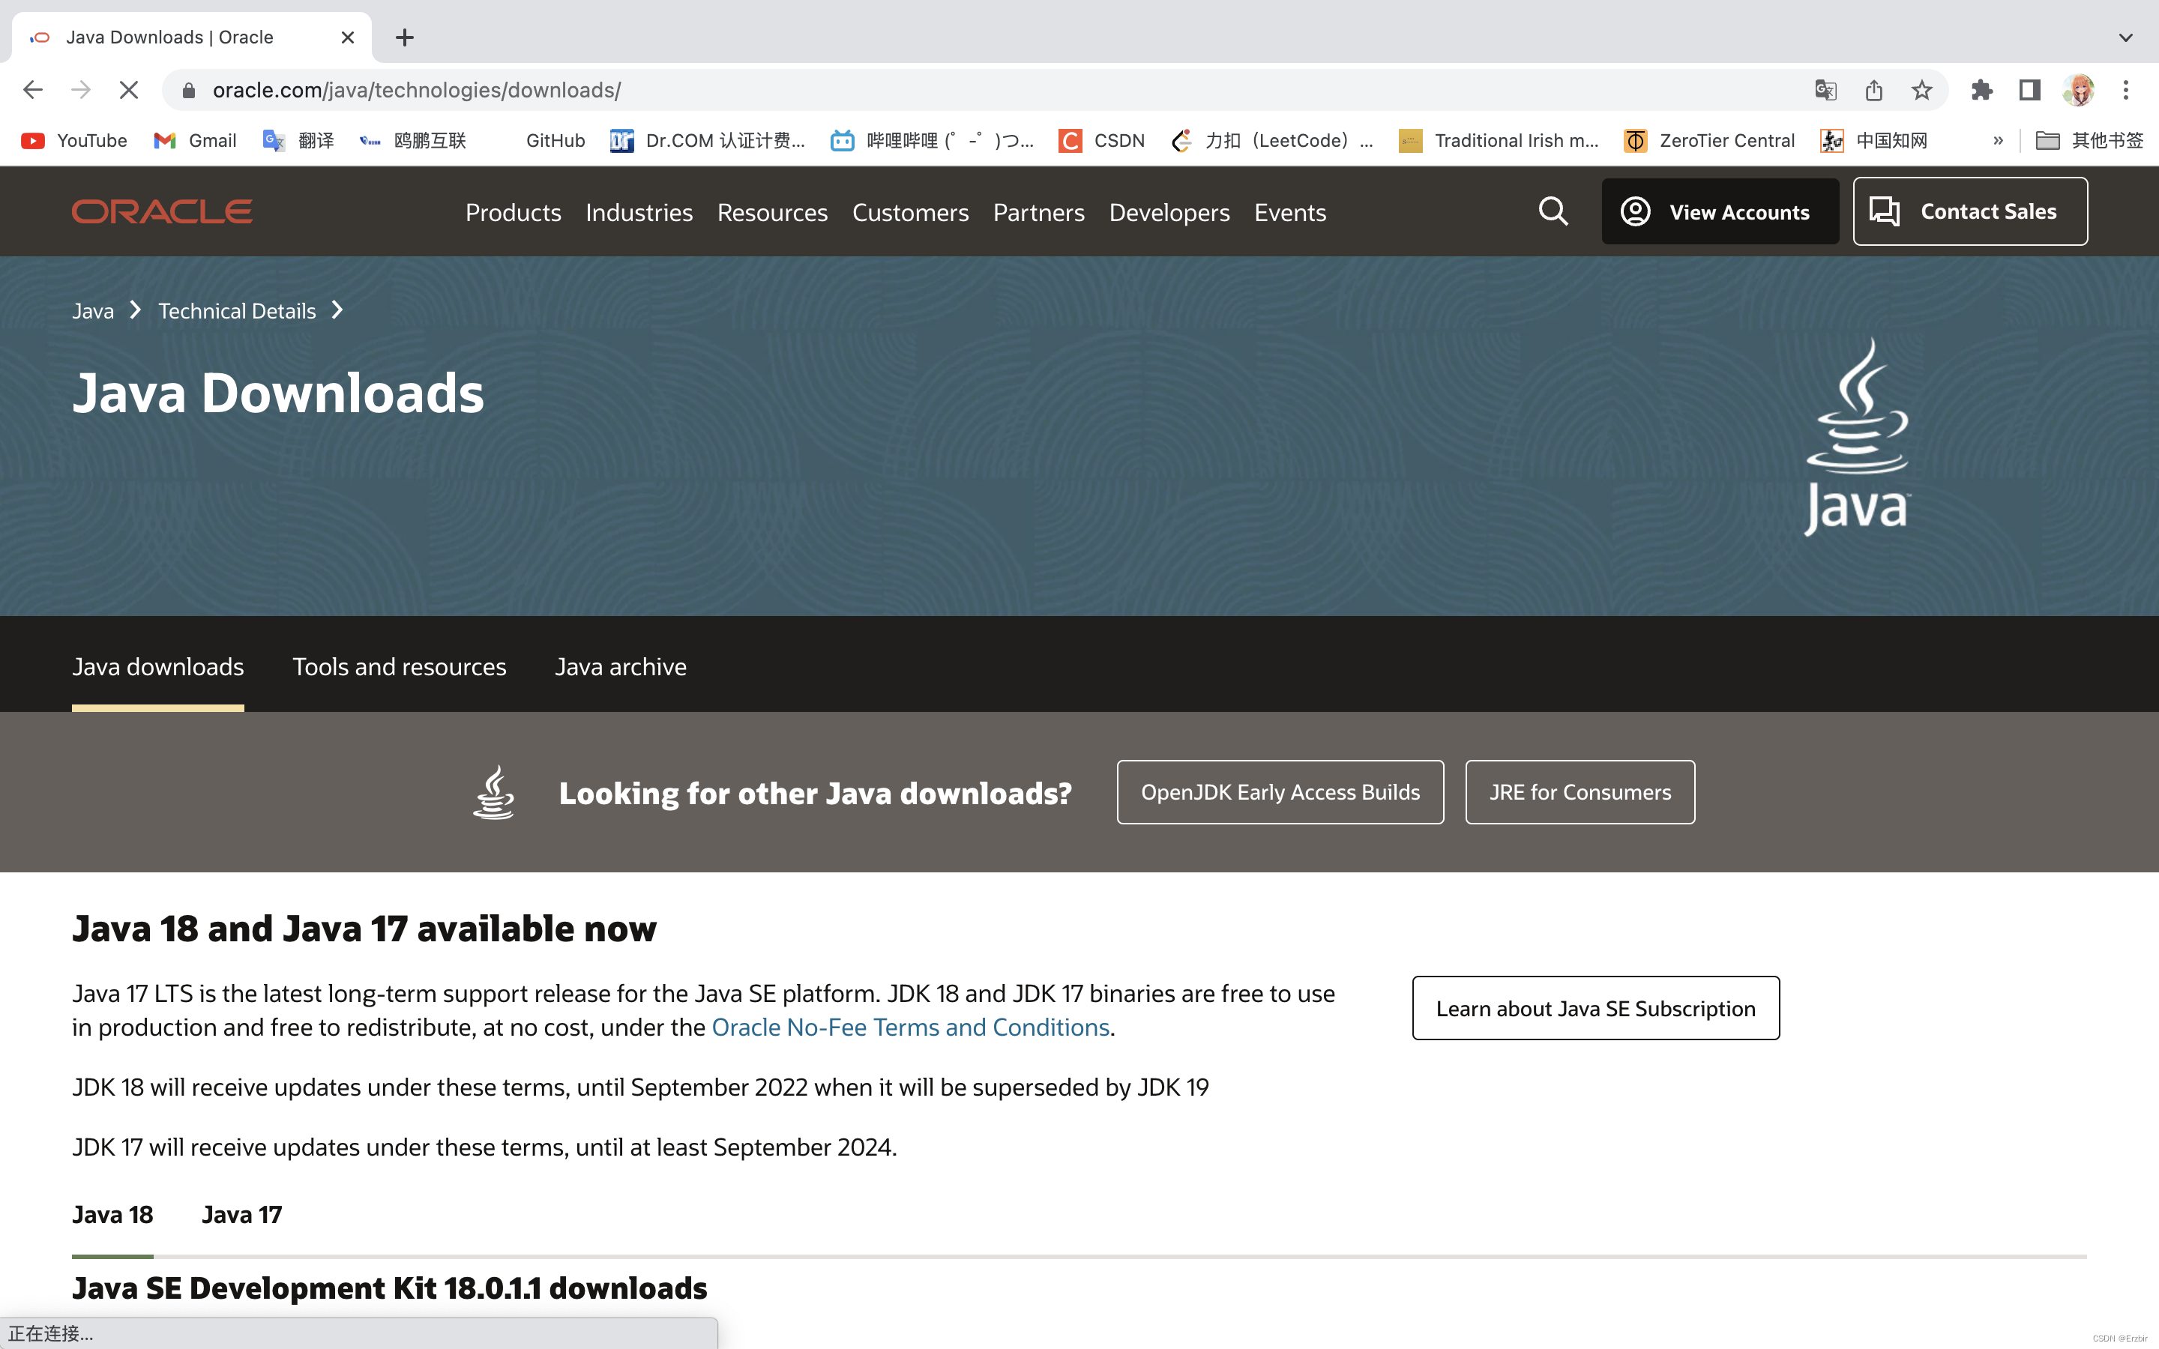The width and height of the screenshot is (2159, 1349).
Task: Click the browser back arrow
Action: point(33,90)
